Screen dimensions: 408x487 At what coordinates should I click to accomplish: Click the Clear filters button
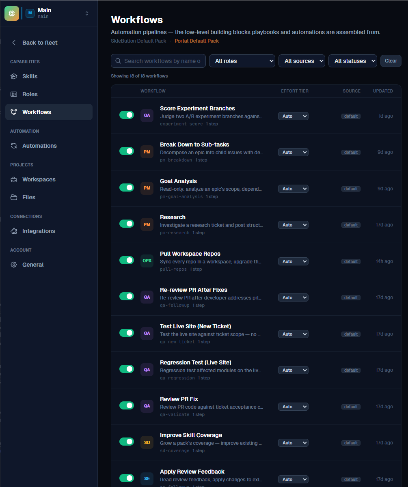[x=391, y=61]
